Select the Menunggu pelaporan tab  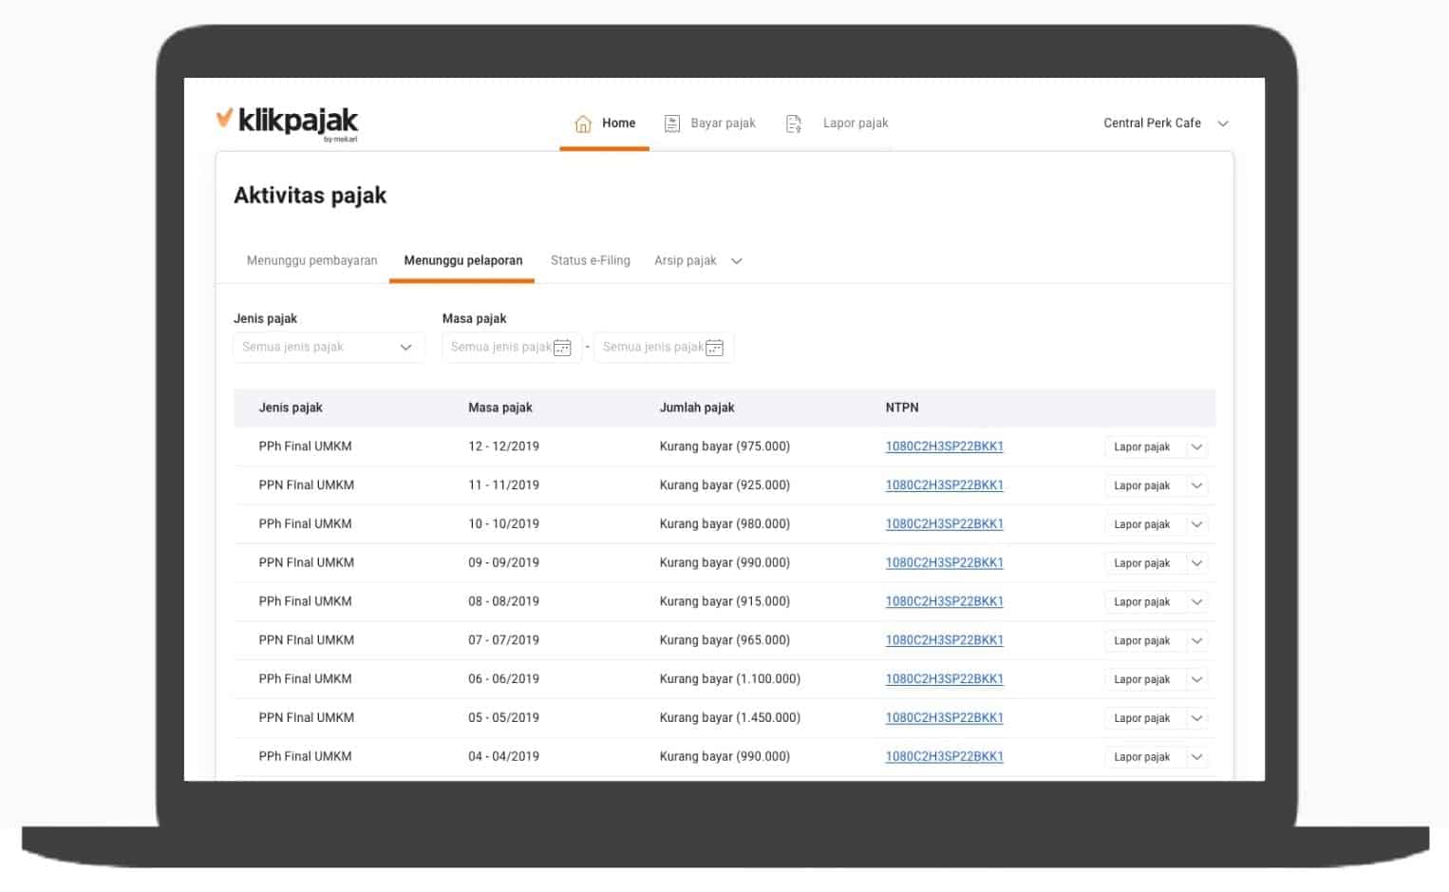coord(462,260)
